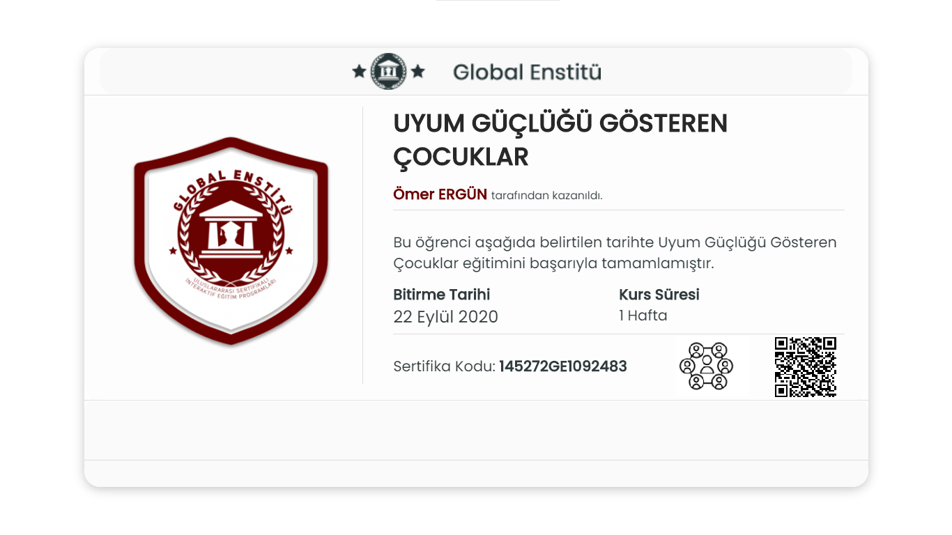Select the certificate code 145272GE1092483
Image resolution: width=952 pixels, height=535 pixels.
pos(563,366)
